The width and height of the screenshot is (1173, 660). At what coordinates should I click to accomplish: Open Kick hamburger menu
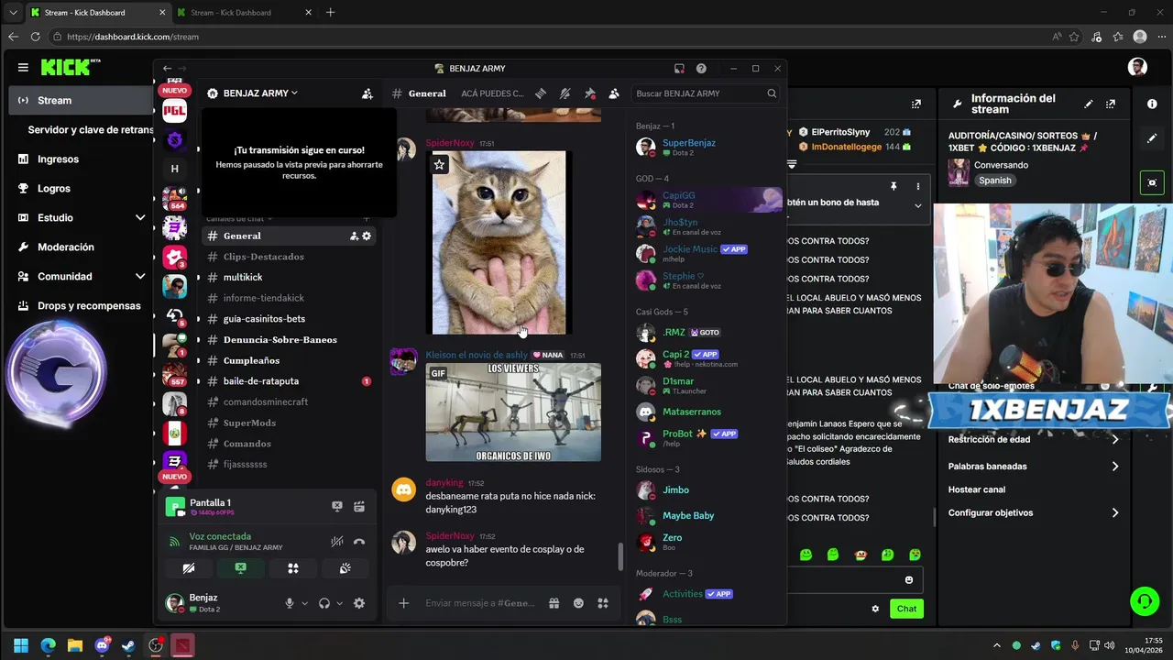[23, 67]
